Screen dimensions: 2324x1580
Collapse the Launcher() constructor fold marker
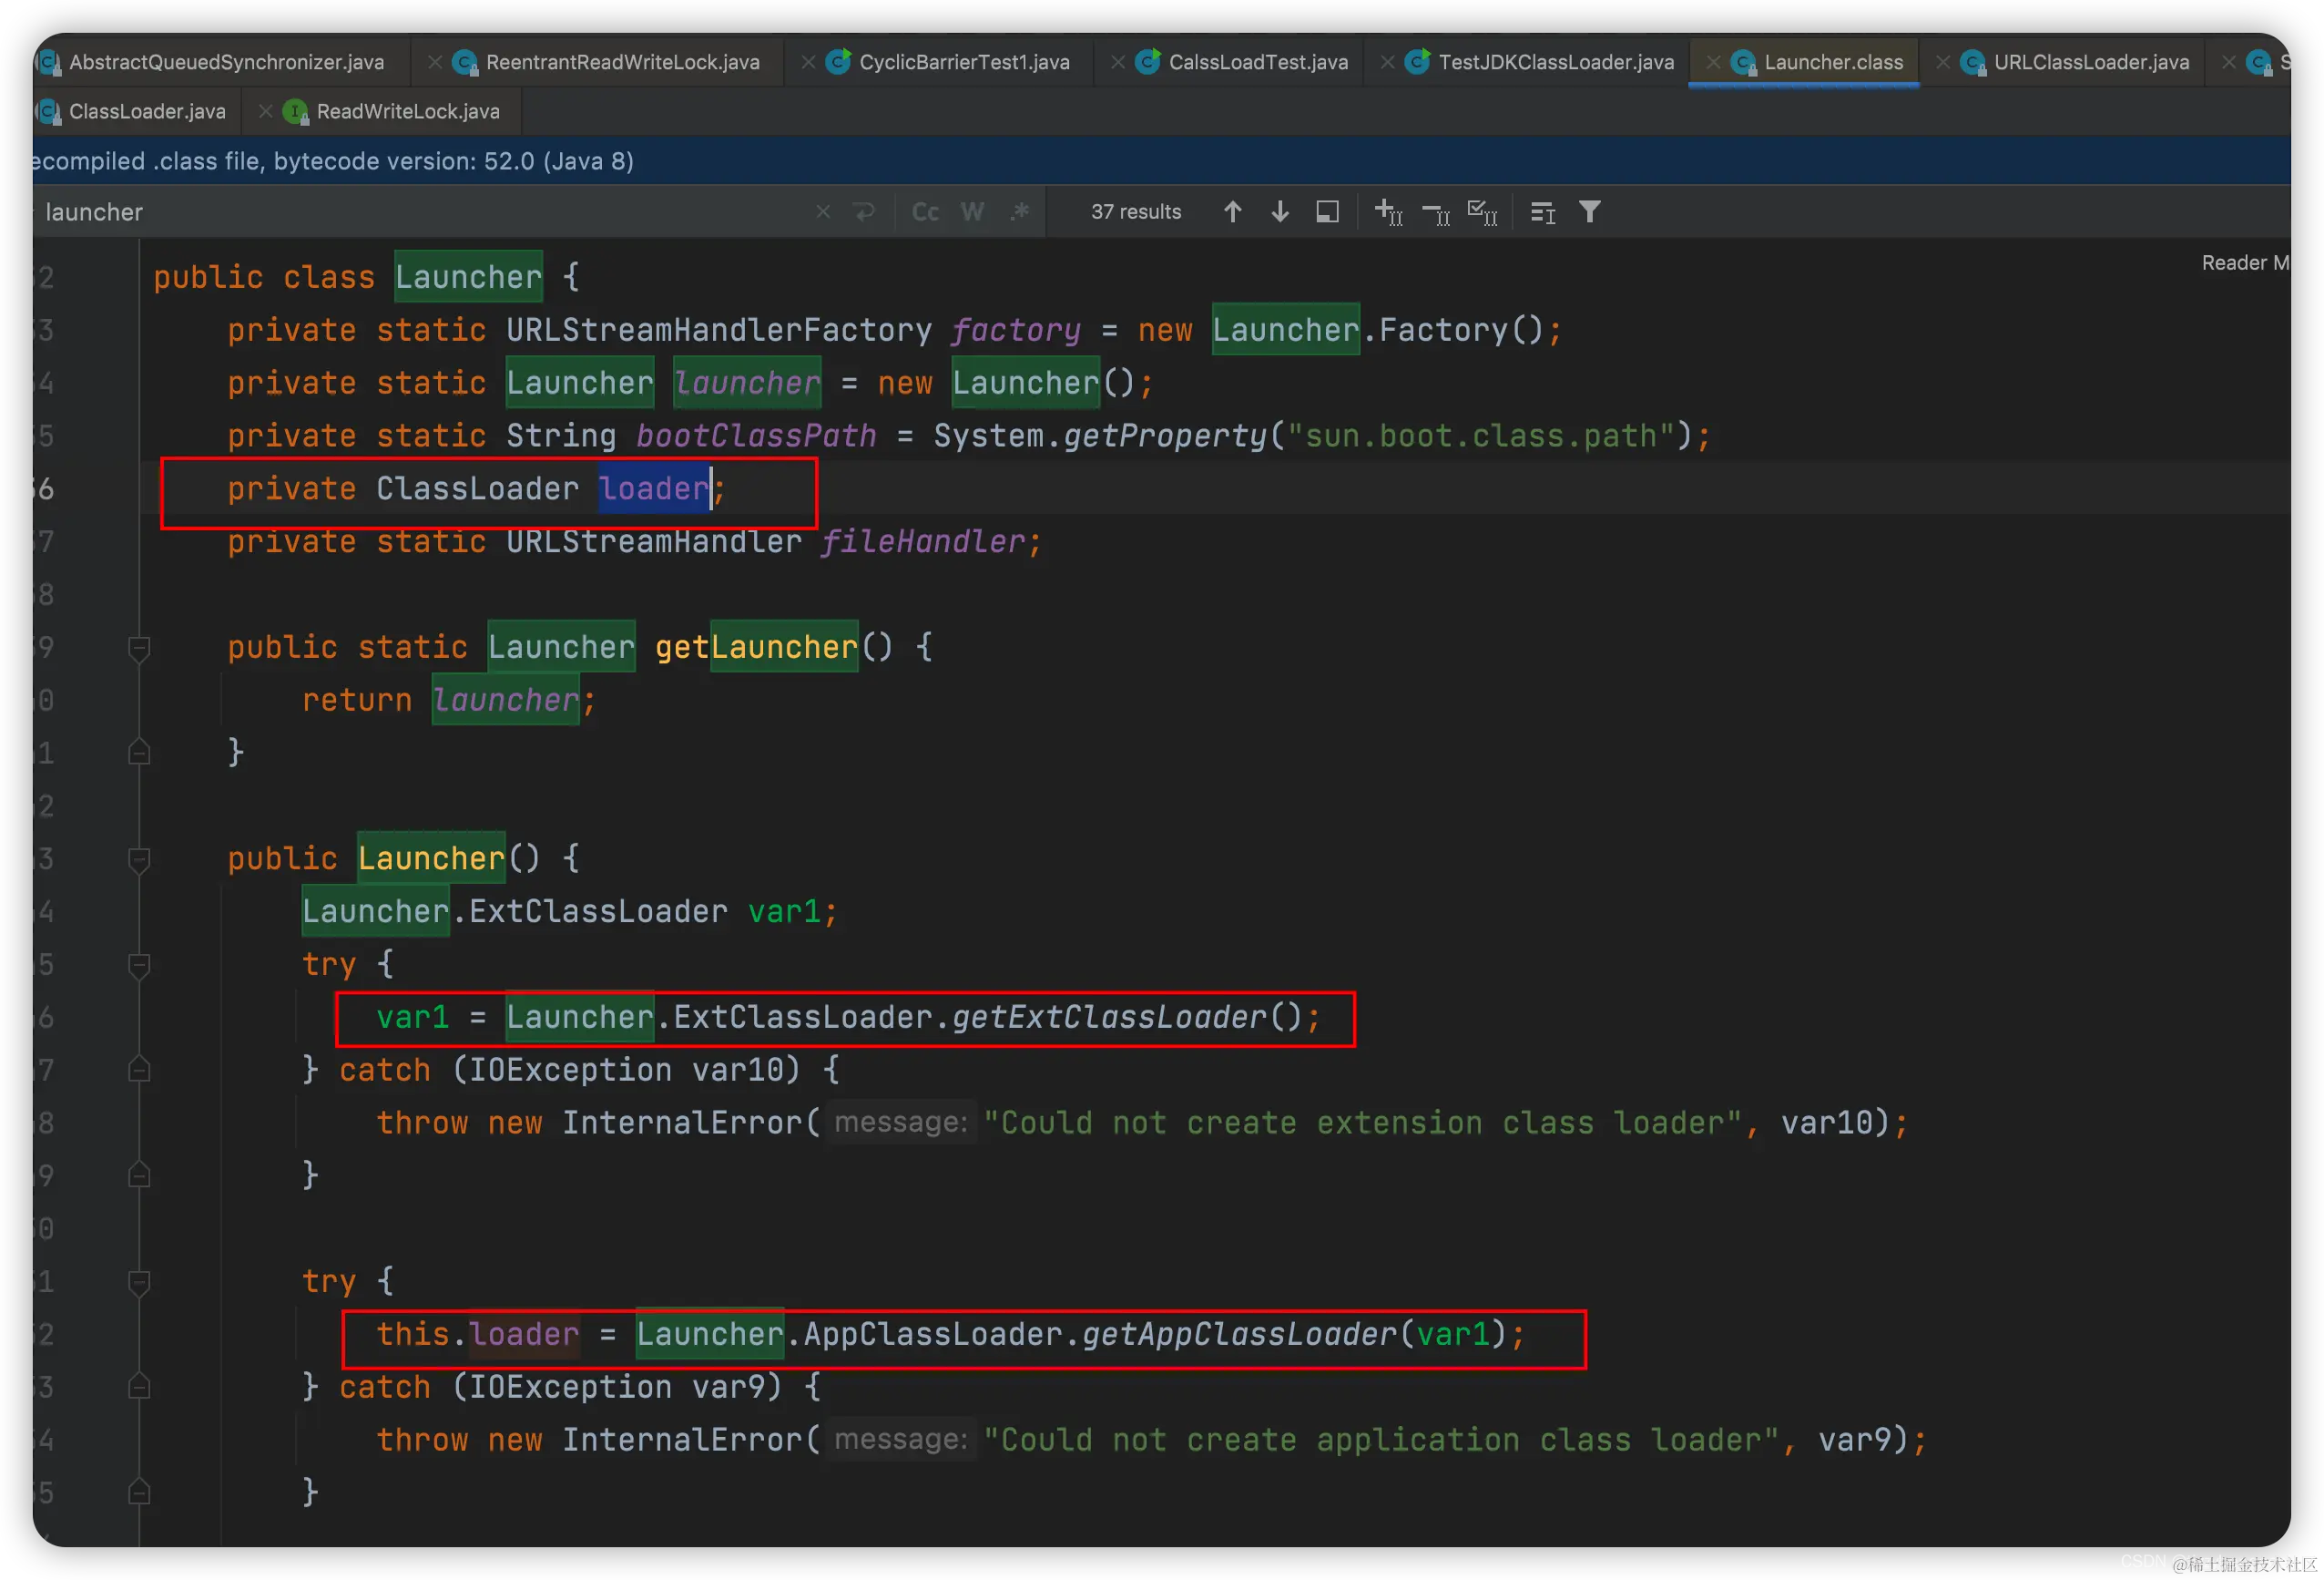(x=139, y=859)
